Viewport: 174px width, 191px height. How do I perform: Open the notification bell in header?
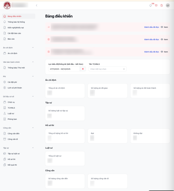pos(151,5)
